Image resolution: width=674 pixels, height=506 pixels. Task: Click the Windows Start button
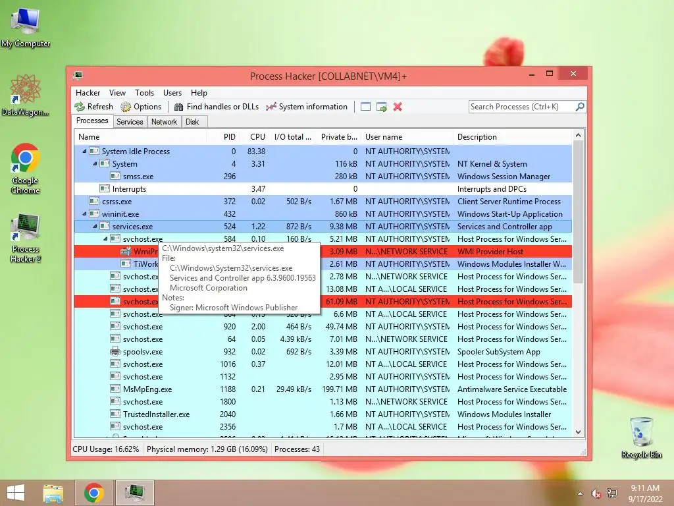click(x=16, y=493)
